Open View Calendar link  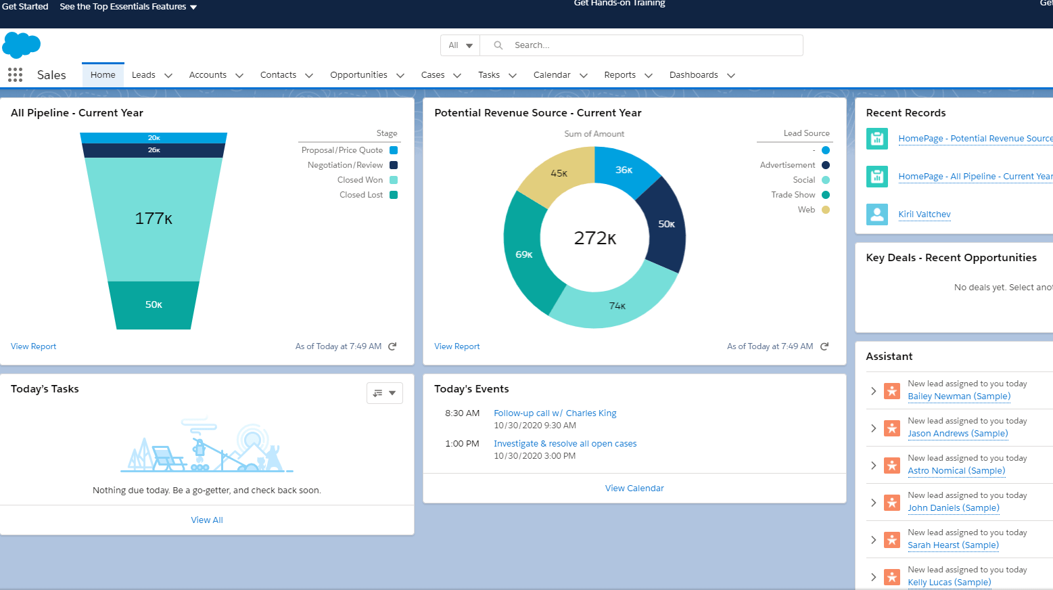coord(634,489)
